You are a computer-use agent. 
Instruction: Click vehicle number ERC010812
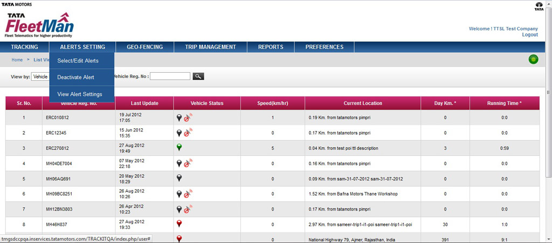(x=58, y=118)
